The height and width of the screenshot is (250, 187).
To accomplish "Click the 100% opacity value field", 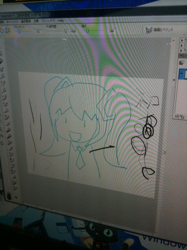I will (x=73, y=31).
